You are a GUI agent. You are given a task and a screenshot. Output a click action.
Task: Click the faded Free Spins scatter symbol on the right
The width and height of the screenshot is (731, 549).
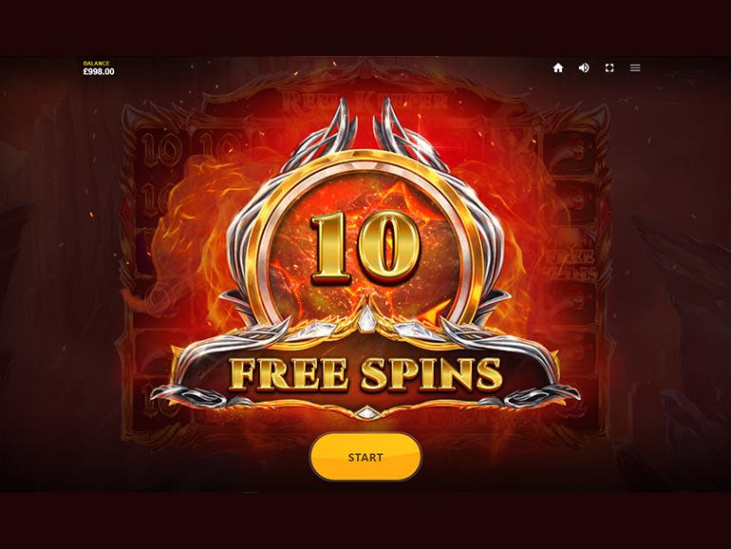[572, 263]
